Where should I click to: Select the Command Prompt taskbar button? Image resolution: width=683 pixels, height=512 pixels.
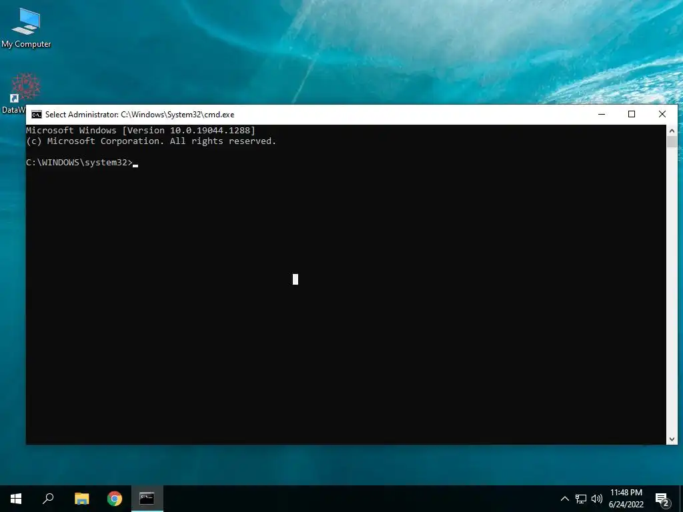click(x=147, y=499)
